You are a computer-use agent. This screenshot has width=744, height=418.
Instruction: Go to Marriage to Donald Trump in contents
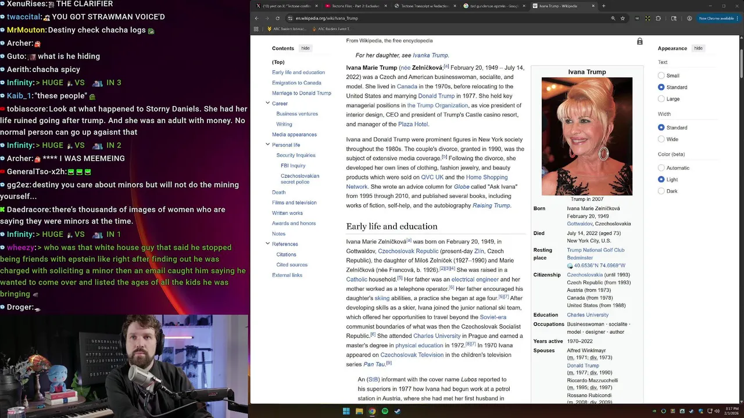tap(302, 93)
